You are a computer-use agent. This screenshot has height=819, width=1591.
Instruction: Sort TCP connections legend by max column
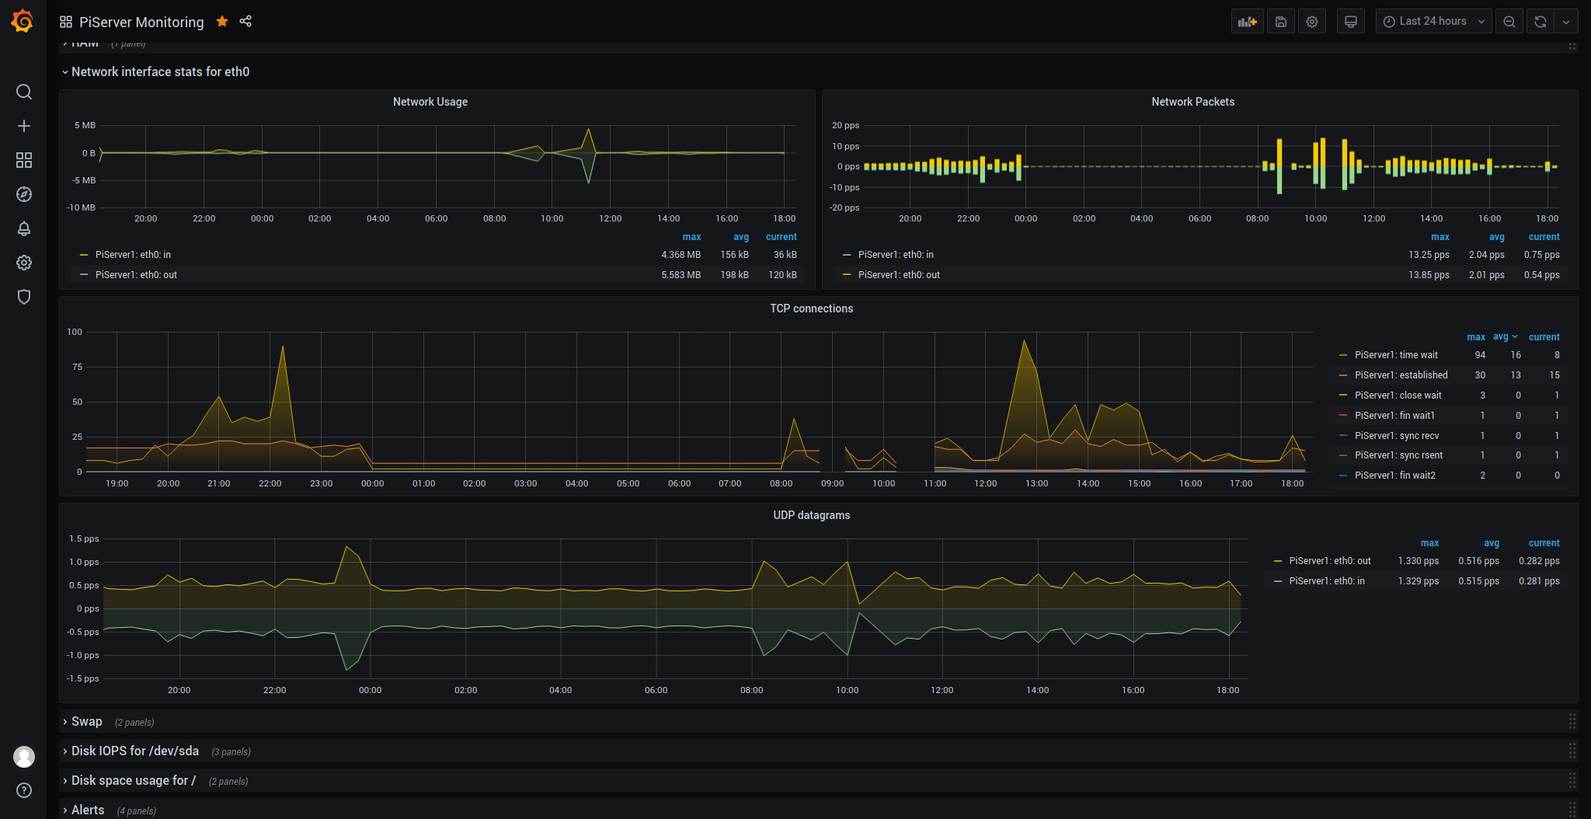(1476, 337)
